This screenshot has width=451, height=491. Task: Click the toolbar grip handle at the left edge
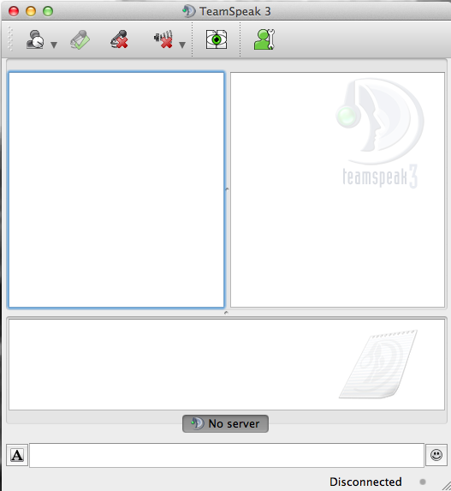[10, 39]
